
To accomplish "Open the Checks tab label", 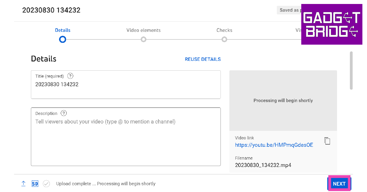I will 224,30.
